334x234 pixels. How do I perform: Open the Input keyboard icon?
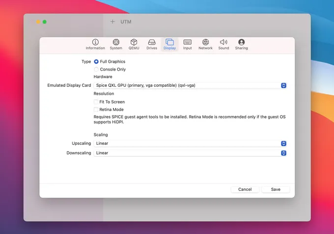188,42
